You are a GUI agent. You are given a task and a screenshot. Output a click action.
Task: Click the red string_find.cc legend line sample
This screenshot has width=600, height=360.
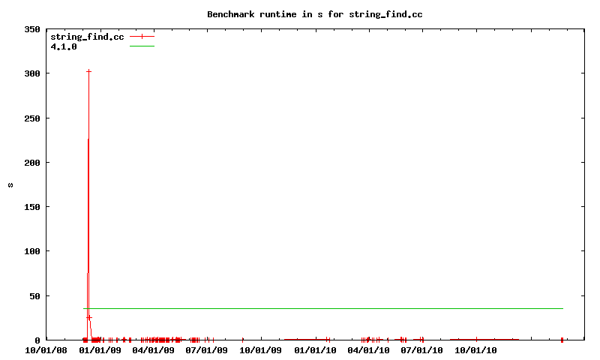142,36
